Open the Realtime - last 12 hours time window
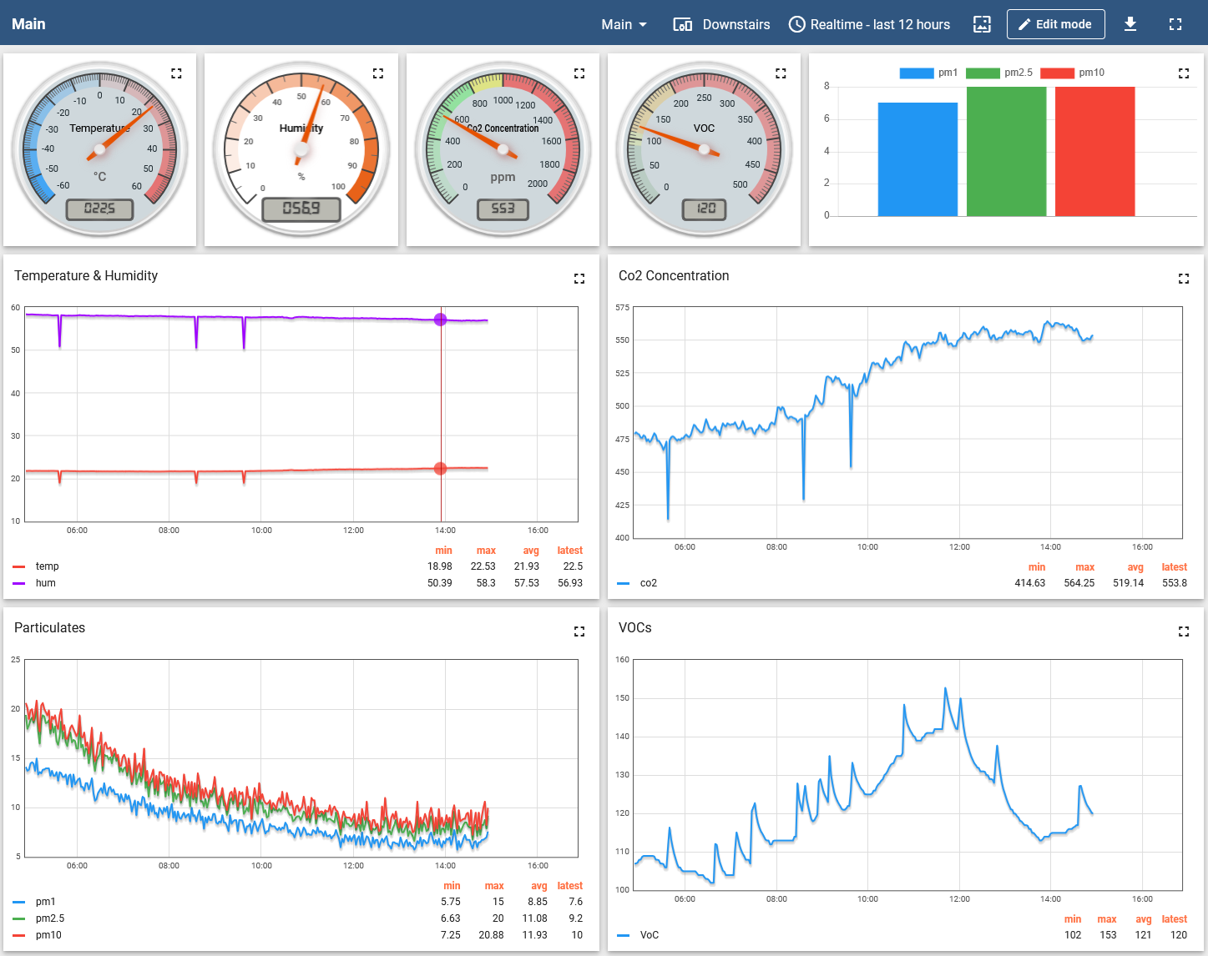This screenshot has height=956, width=1208. coord(870,24)
